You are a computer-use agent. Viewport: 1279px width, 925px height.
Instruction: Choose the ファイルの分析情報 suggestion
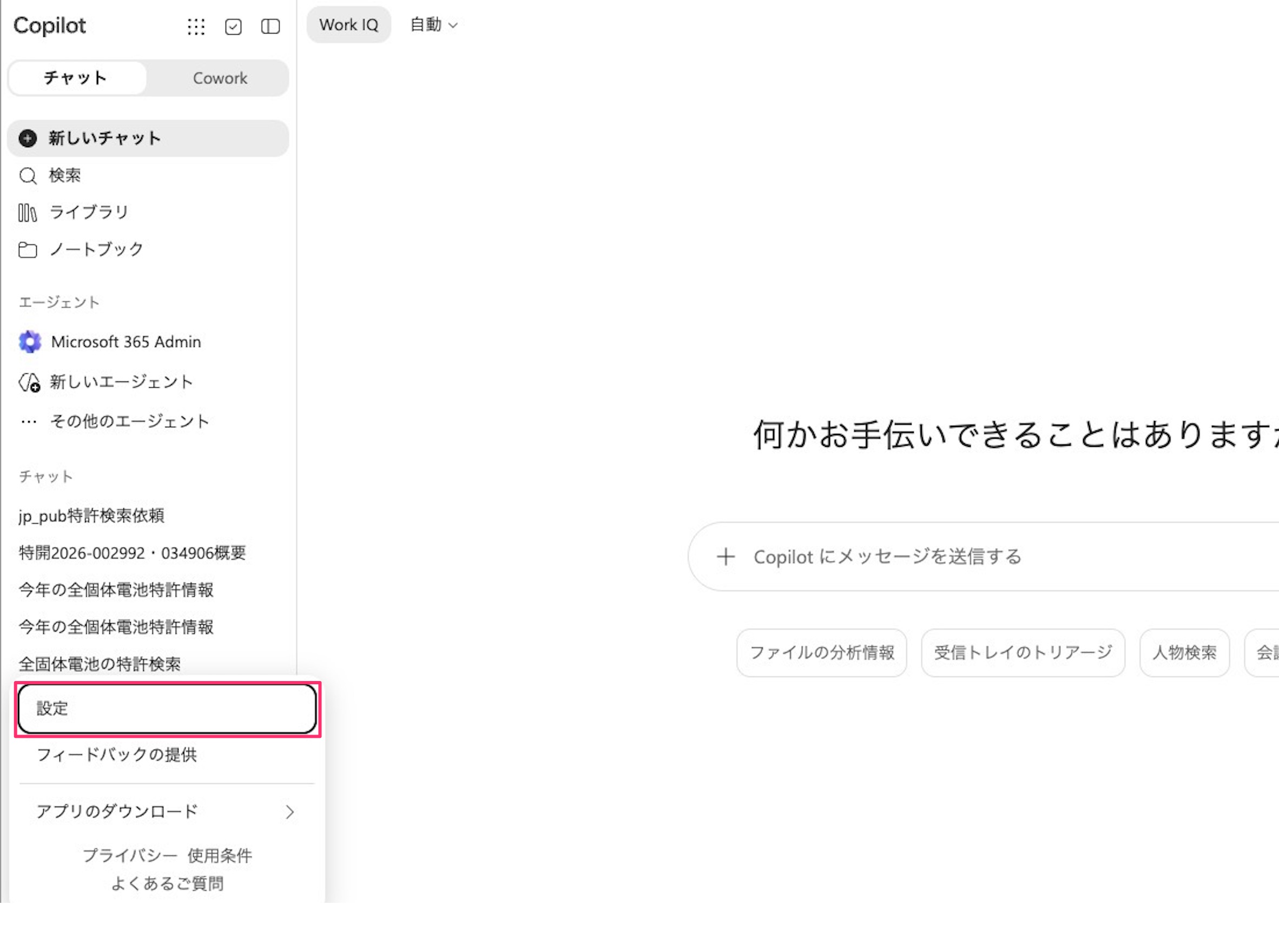point(822,652)
